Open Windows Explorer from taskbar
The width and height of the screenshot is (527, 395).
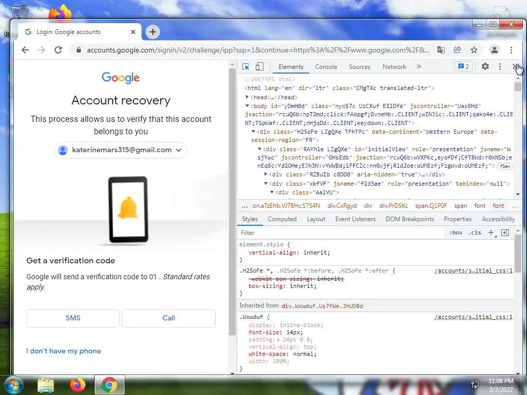coord(46,385)
